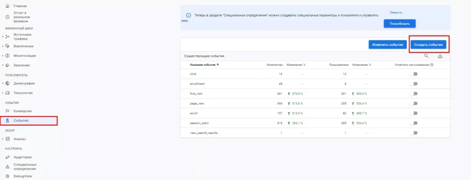Click the Технология devices icon
Screen dimensions: 471x180
click(x=7, y=93)
